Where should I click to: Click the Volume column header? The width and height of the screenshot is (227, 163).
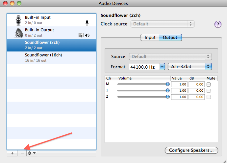[144, 78]
